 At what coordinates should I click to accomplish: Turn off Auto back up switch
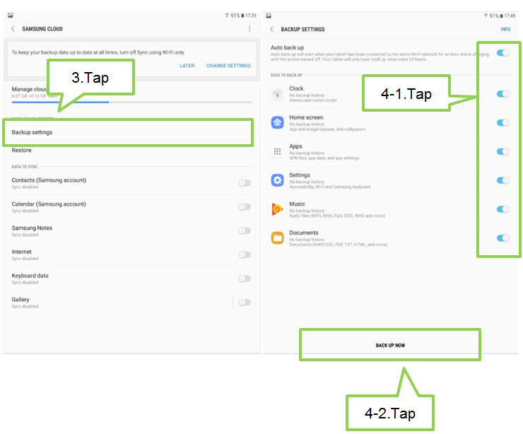[503, 53]
